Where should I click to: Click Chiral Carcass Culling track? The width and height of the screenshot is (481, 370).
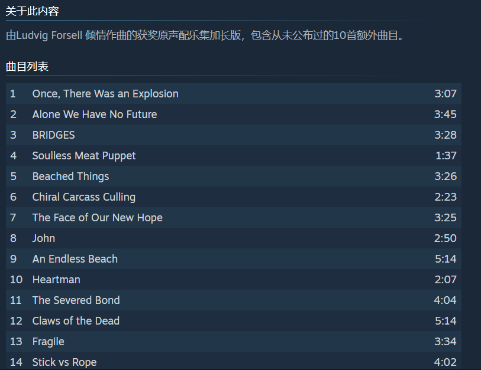(x=234, y=197)
